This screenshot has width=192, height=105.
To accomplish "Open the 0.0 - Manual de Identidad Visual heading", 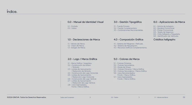I will pyautogui.click(x=86, y=22).
